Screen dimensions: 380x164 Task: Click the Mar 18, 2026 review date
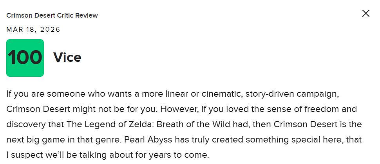coord(33,30)
